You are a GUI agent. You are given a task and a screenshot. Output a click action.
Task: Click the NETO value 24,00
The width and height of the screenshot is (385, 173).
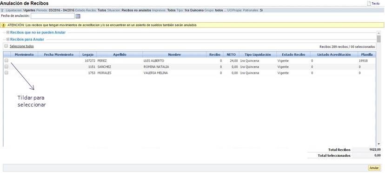(234, 60)
